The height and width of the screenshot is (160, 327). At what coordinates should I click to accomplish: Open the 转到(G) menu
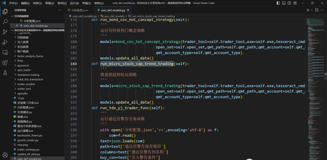pos(62,3)
